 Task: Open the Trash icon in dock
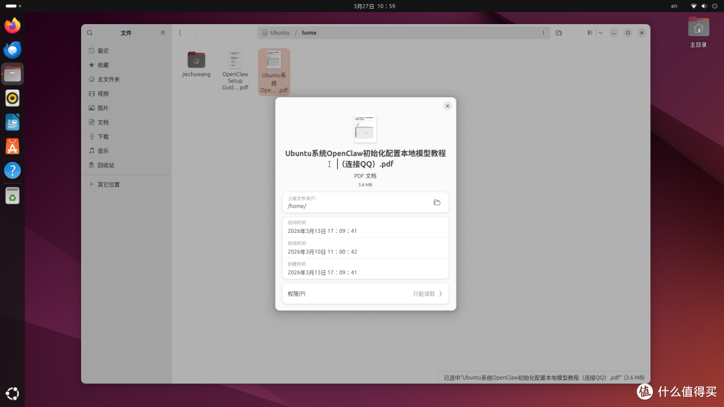click(x=13, y=195)
